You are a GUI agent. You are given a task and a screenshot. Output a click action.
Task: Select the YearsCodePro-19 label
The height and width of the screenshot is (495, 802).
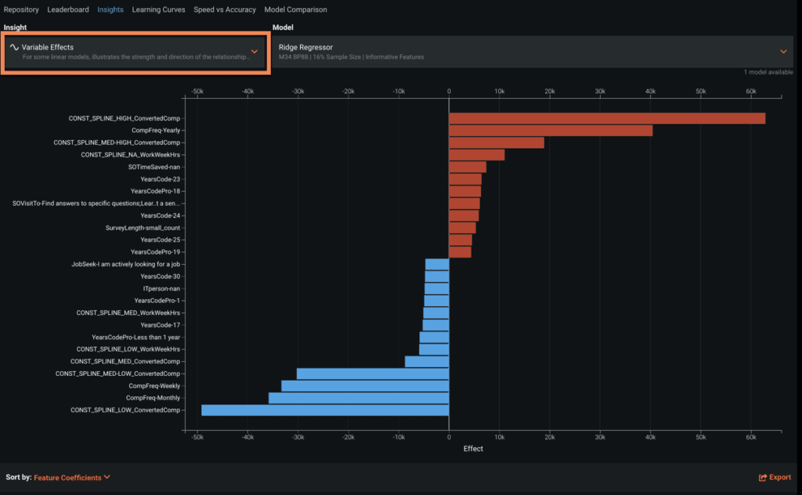[156, 252]
